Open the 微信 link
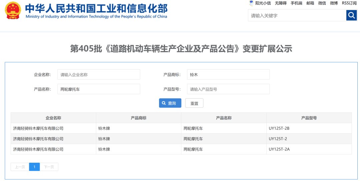The width and height of the screenshot is (360, 181). coord(322,3)
